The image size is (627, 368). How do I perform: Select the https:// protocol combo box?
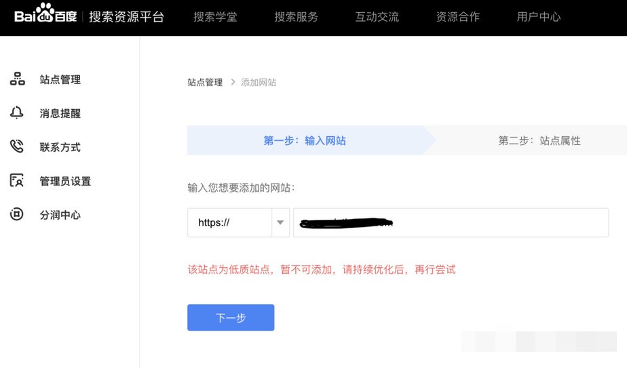click(238, 222)
